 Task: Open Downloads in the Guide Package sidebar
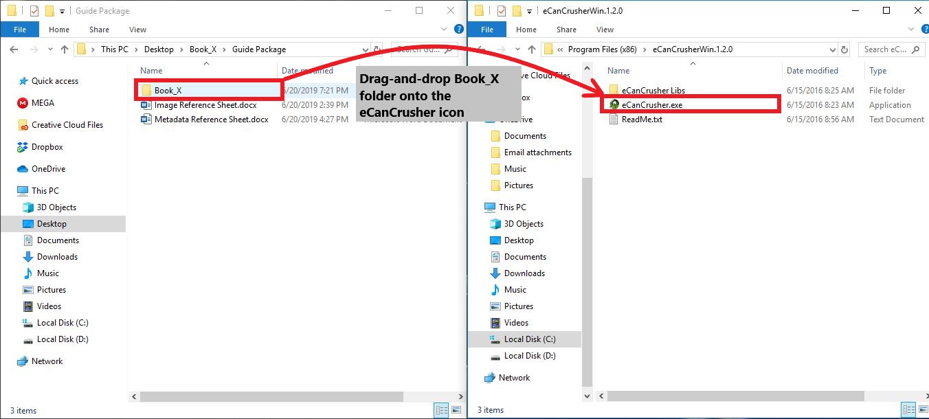pyautogui.click(x=50, y=257)
